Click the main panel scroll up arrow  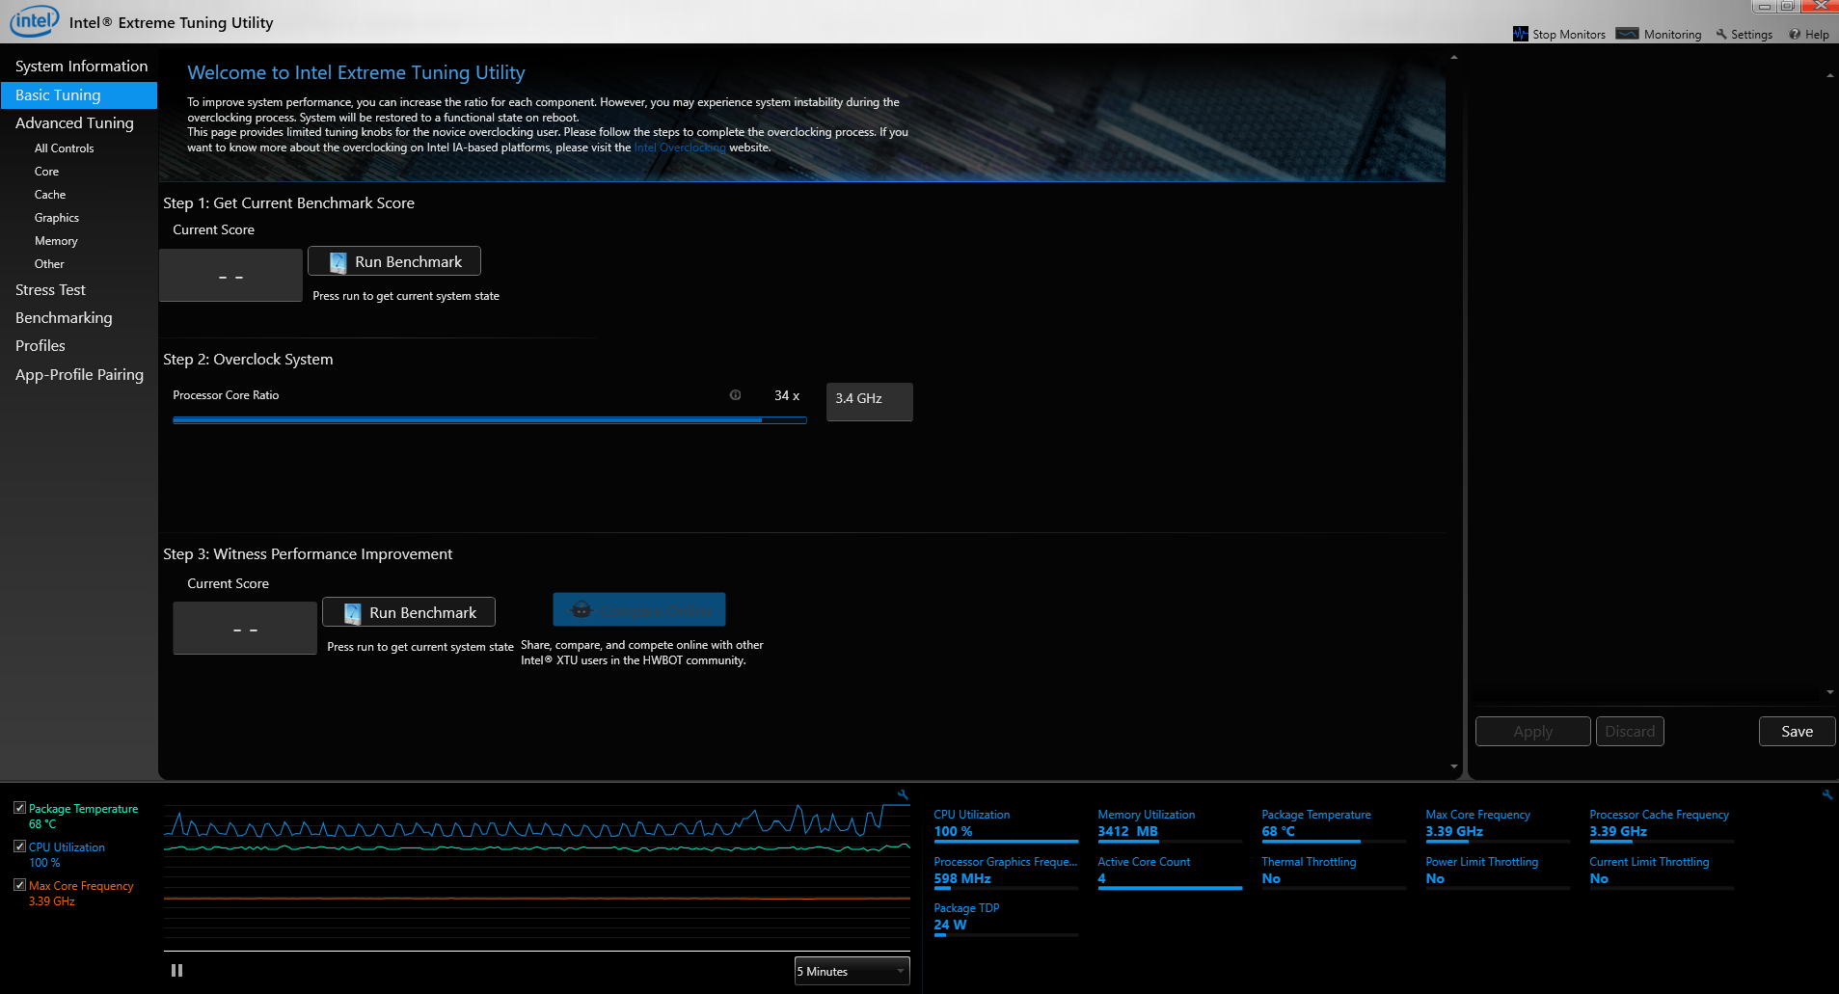click(x=1454, y=58)
